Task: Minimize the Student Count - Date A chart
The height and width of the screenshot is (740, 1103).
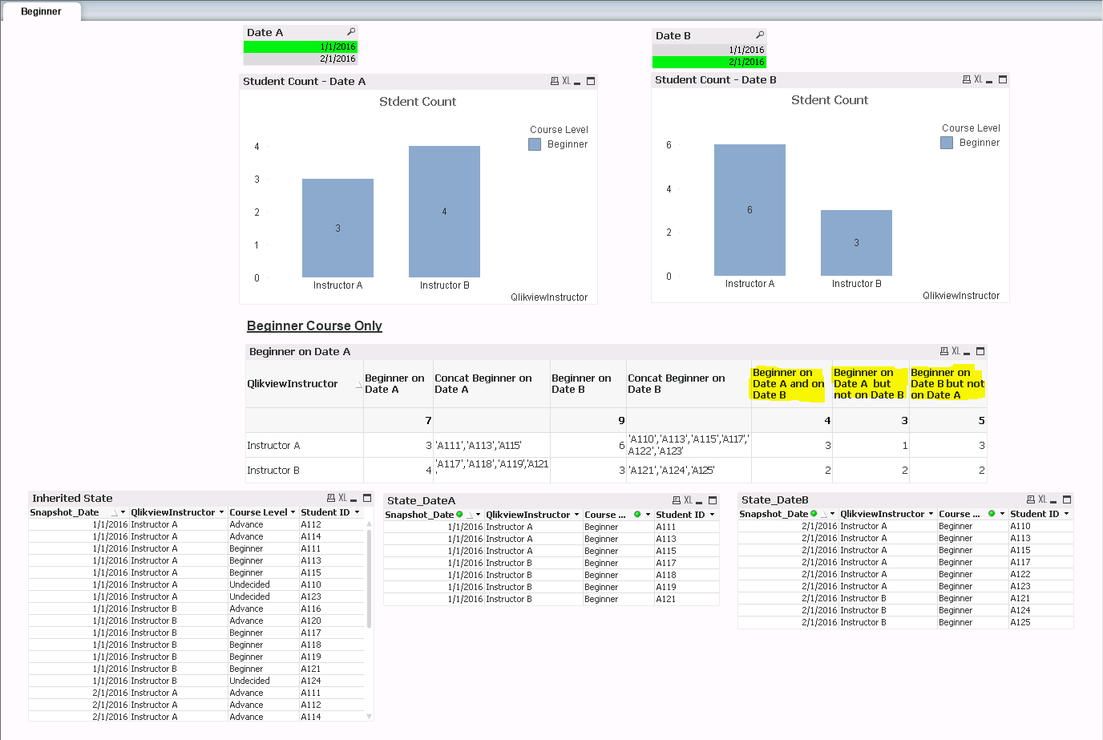Action: (x=577, y=81)
